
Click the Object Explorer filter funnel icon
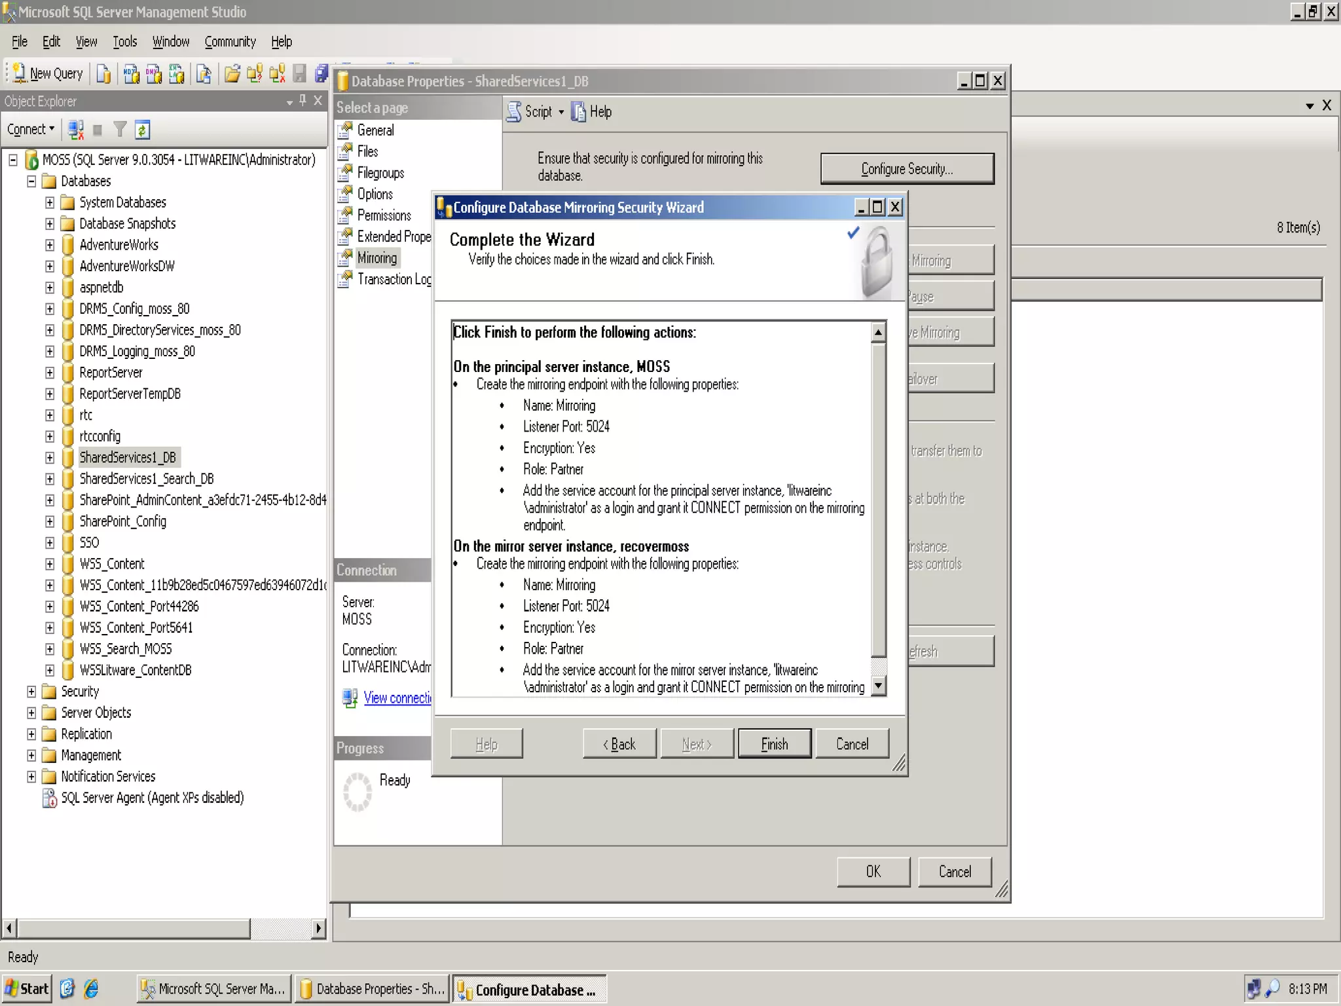(120, 130)
